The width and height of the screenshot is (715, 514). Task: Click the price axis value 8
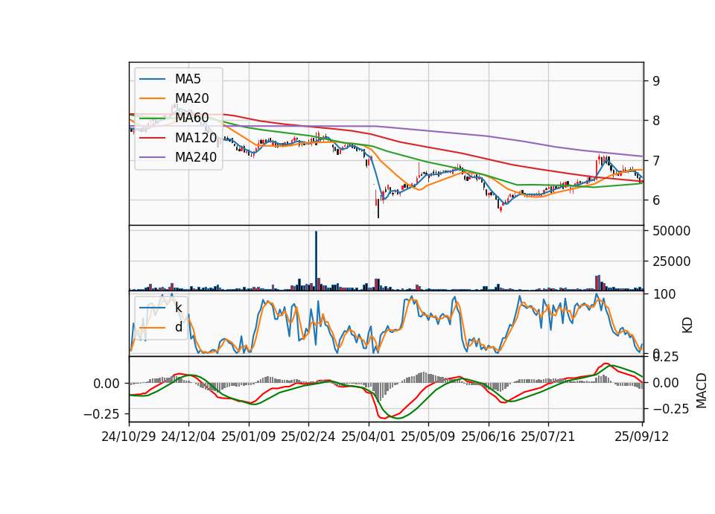(656, 121)
